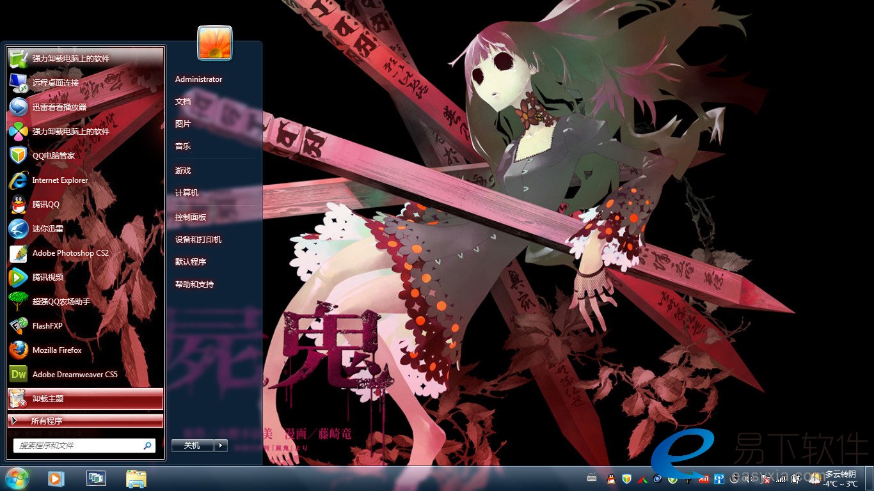The image size is (874, 491).
Task: Launch FlashFXP from the Start menu
Action: (48, 326)
